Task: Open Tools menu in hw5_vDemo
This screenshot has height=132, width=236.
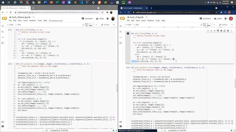Action: pos(39,21)
